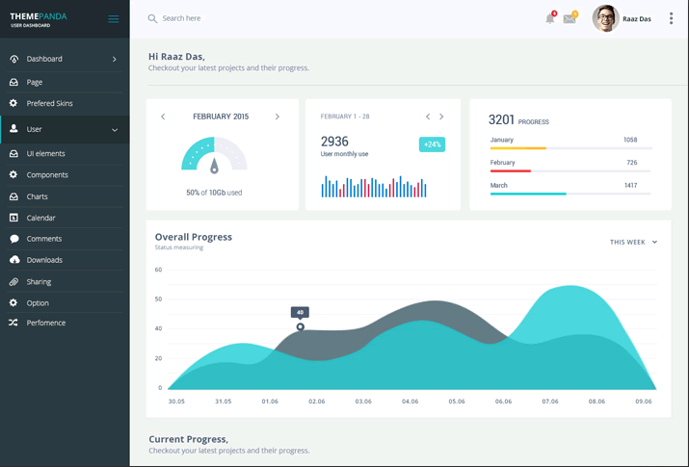The image size is (689, 467).
Task: Select Charts from the sidebar
Action: point(37,196)
